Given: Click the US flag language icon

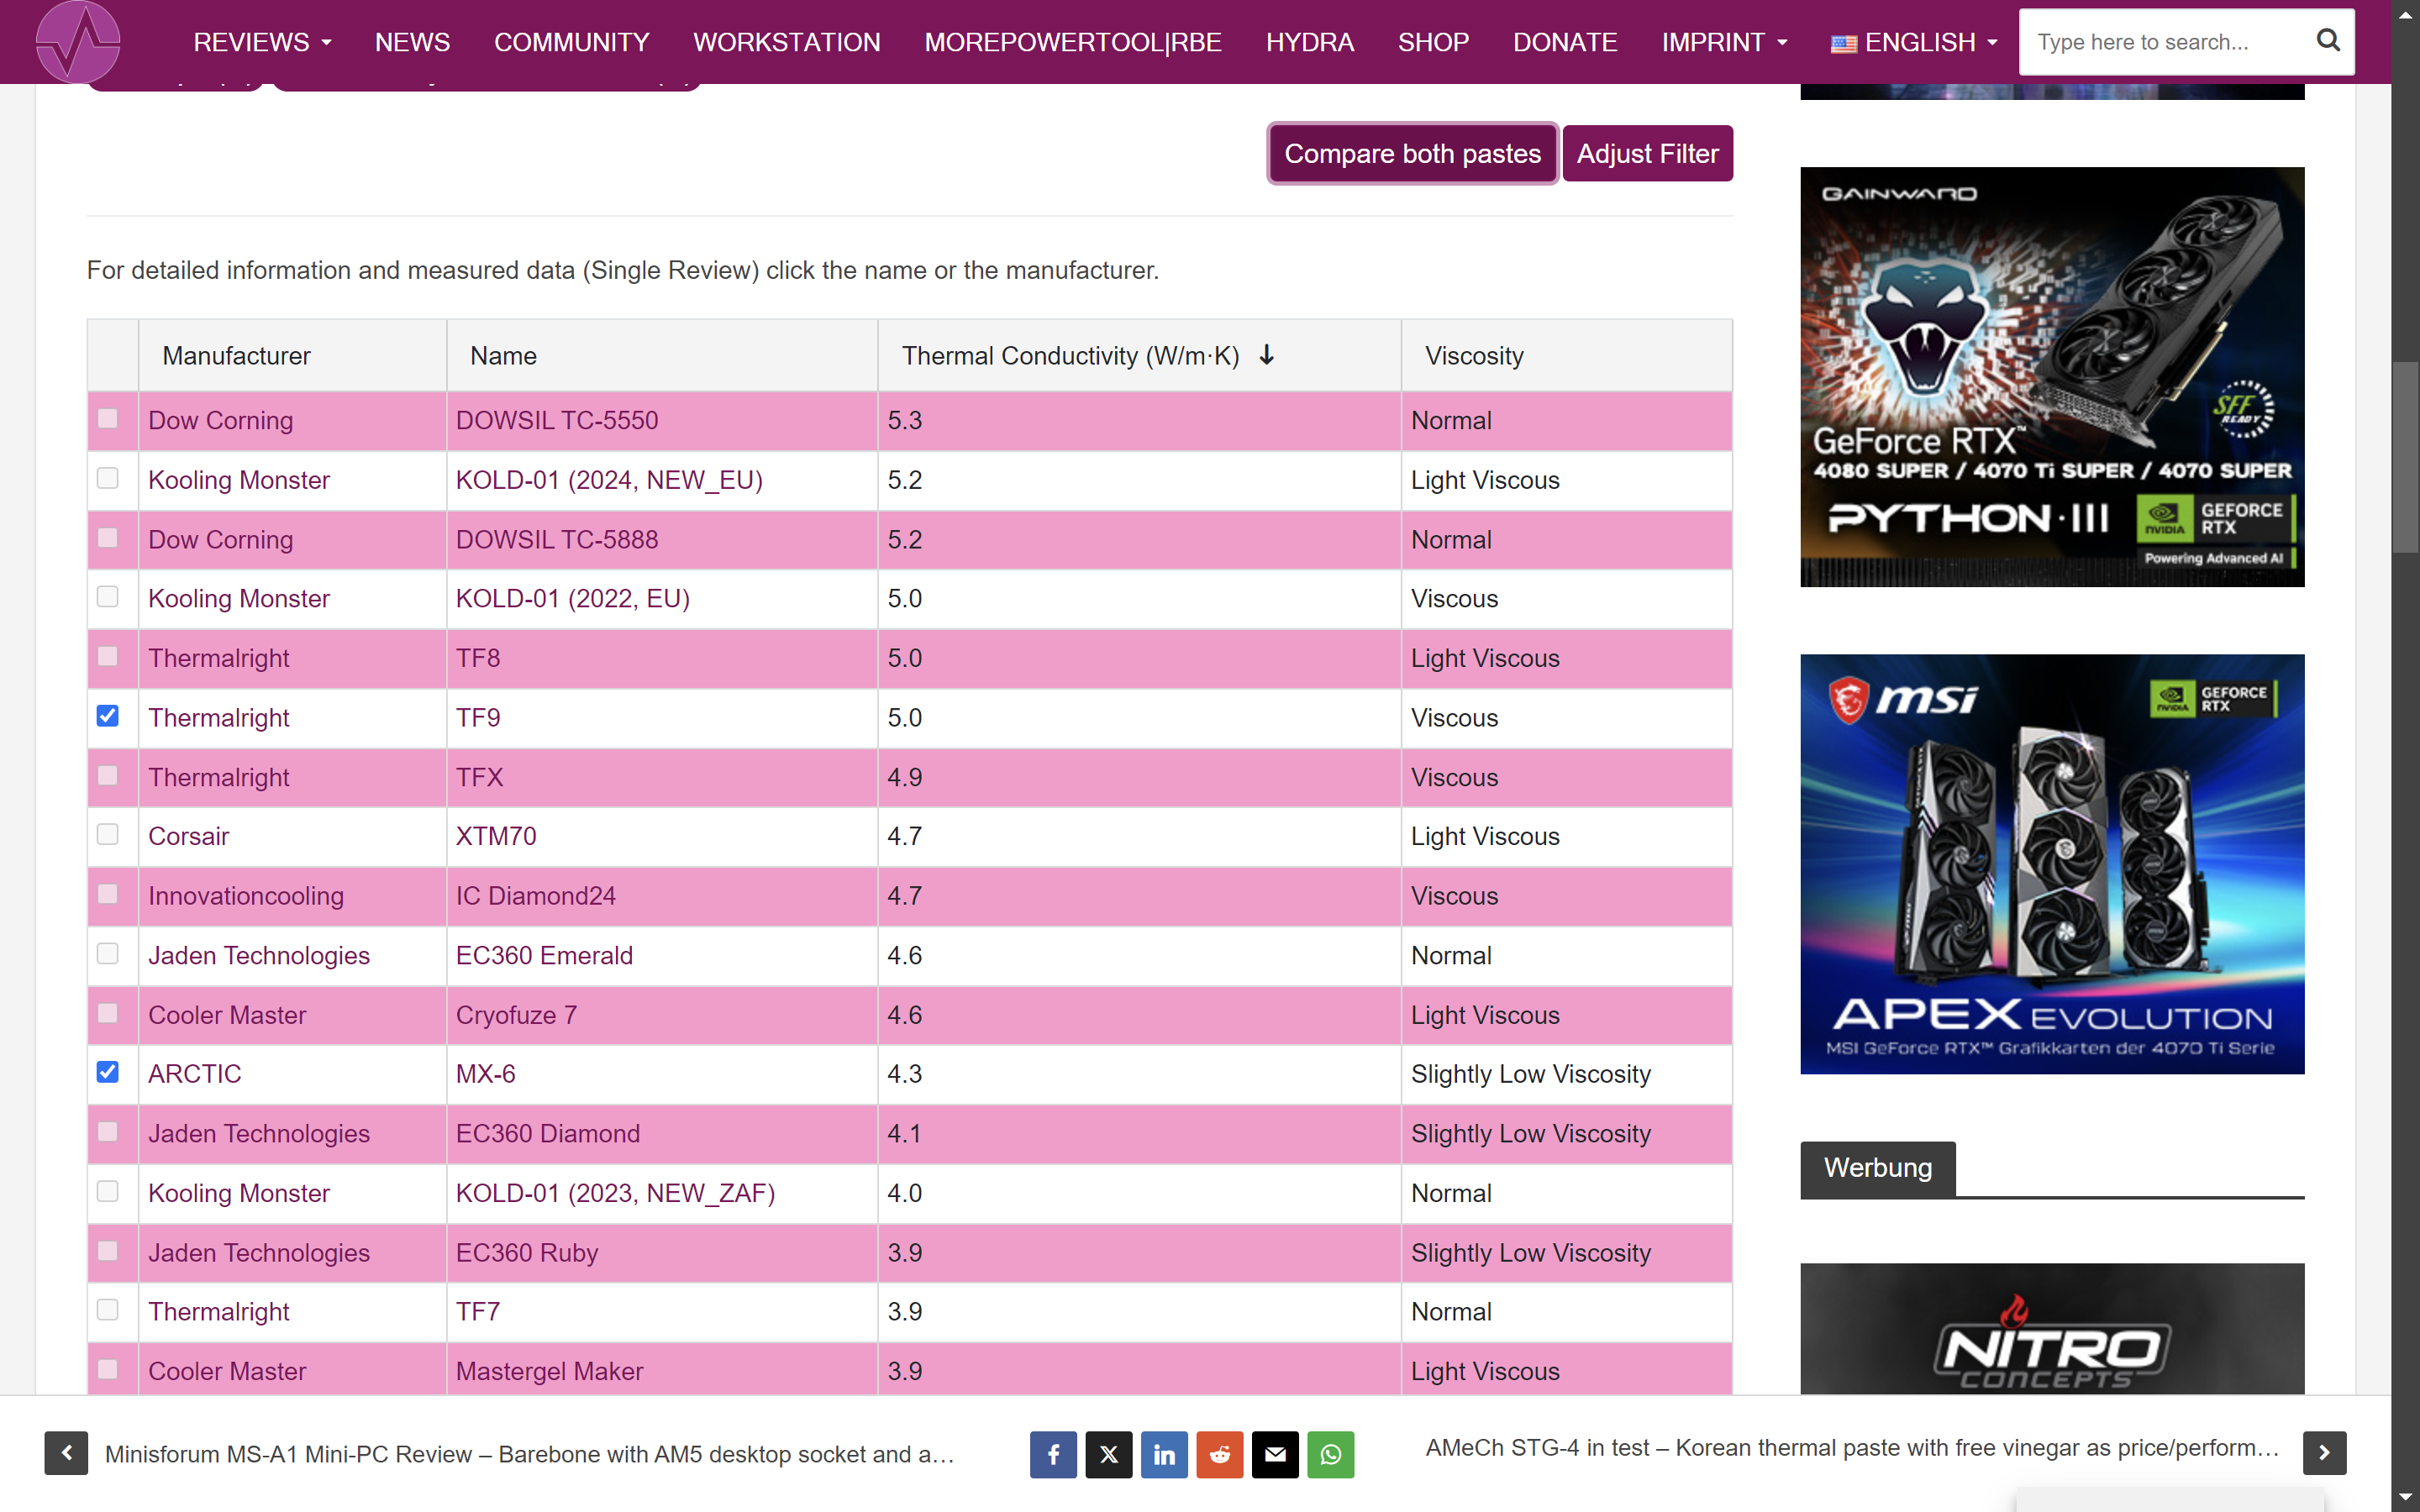Looking at the screenshot, I should [x=1843, y=43].
